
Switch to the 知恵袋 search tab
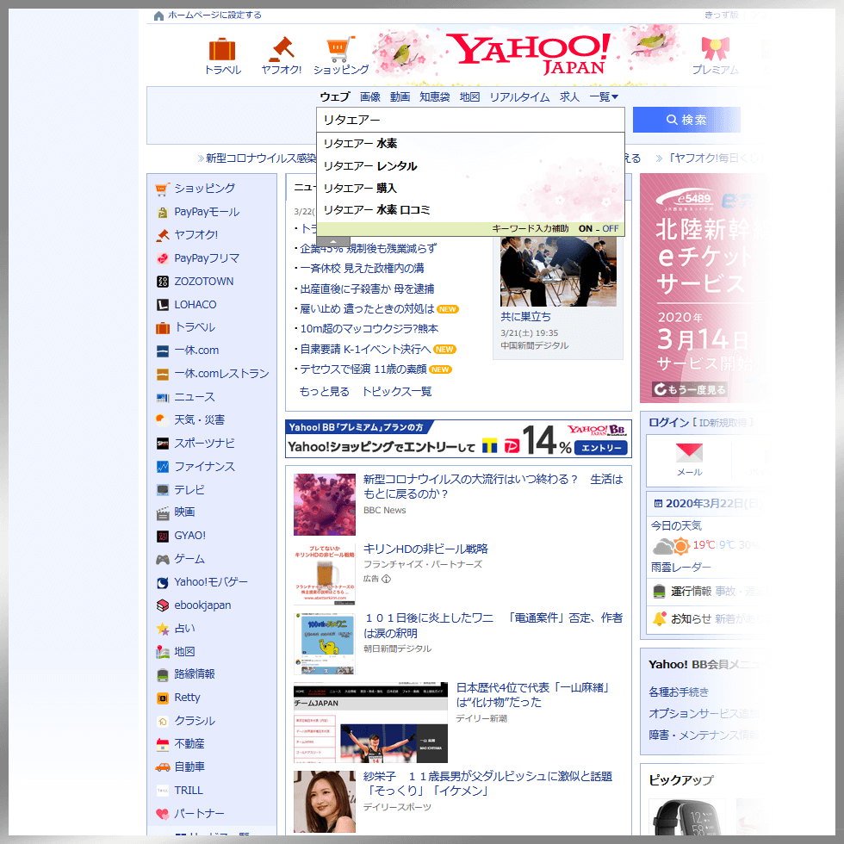[434, 96]
